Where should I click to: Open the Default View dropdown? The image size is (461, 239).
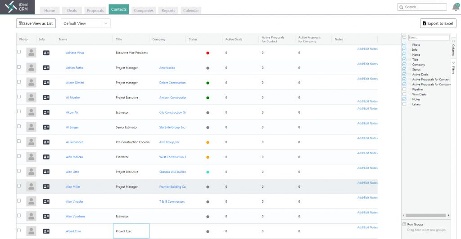86,23
